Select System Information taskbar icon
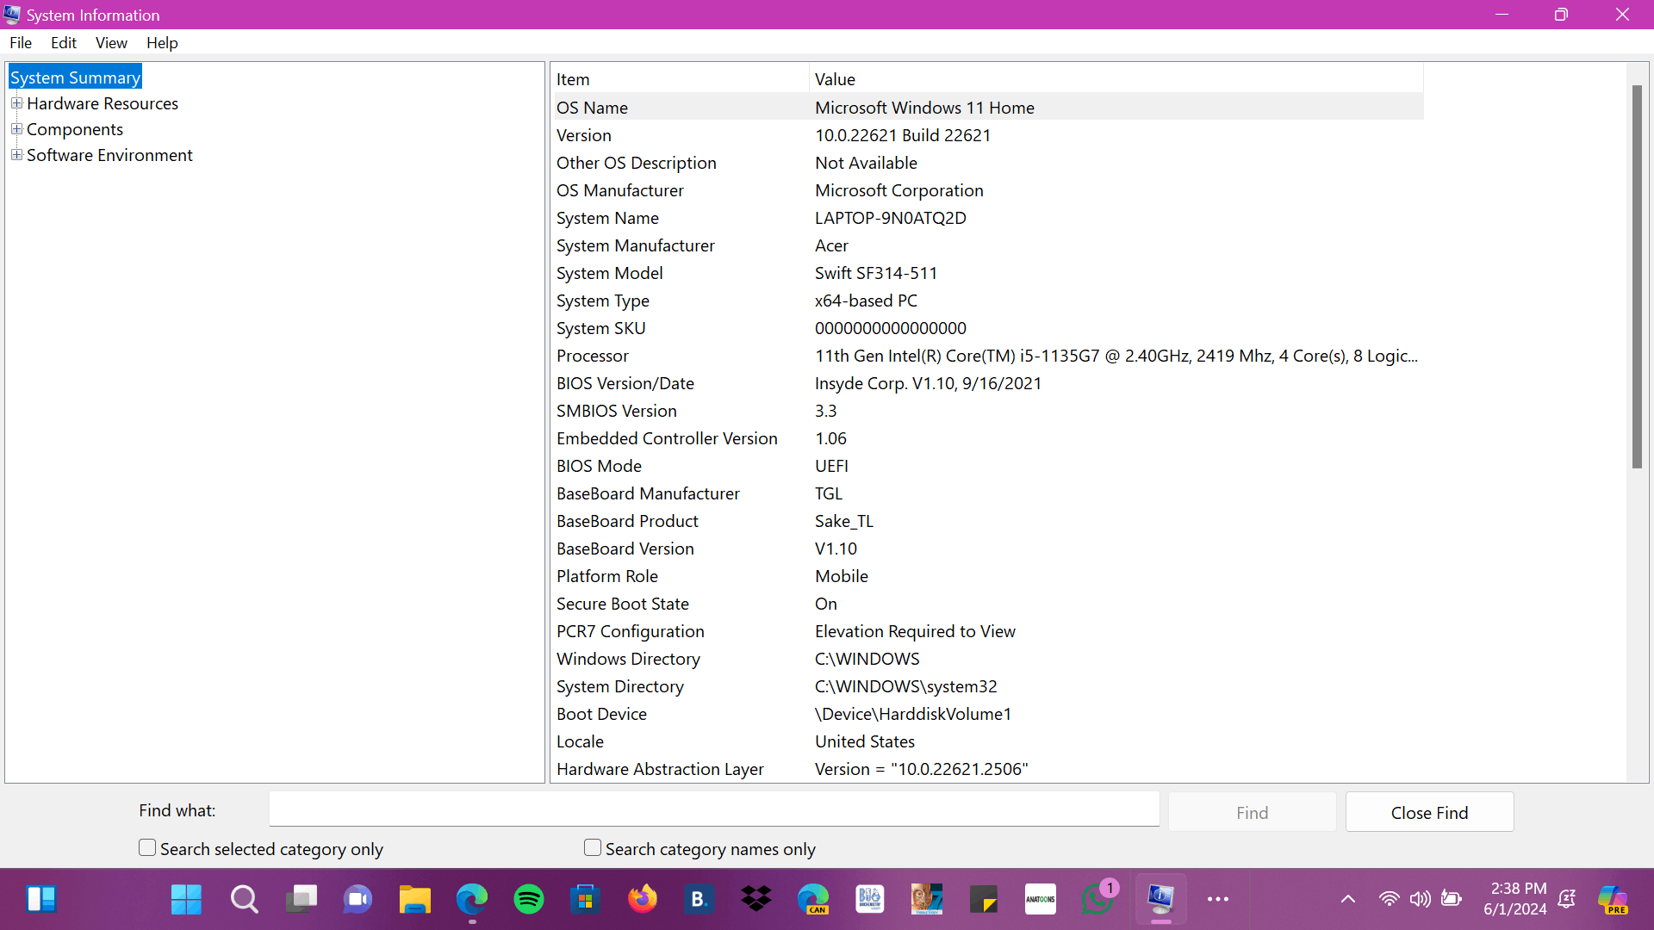The image size is (1654, 930). (1160, 899)
